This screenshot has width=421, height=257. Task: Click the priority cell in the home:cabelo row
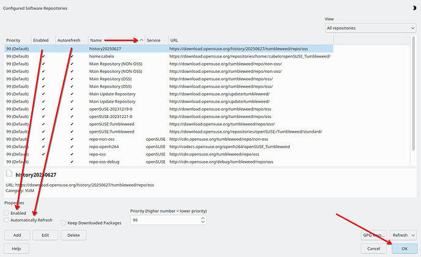pos(18,56)
